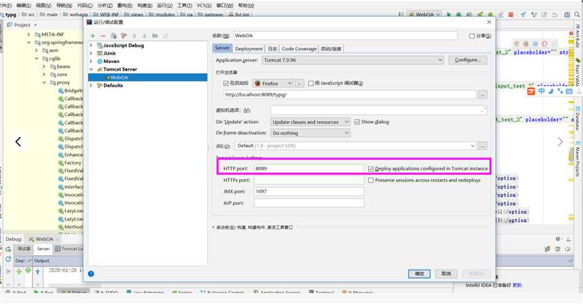Add a new run configuration with plus icon
The image size is (583, 304).
coord(92,36)
